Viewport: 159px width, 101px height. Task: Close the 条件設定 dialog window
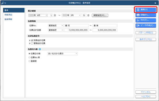coord(155,3)
